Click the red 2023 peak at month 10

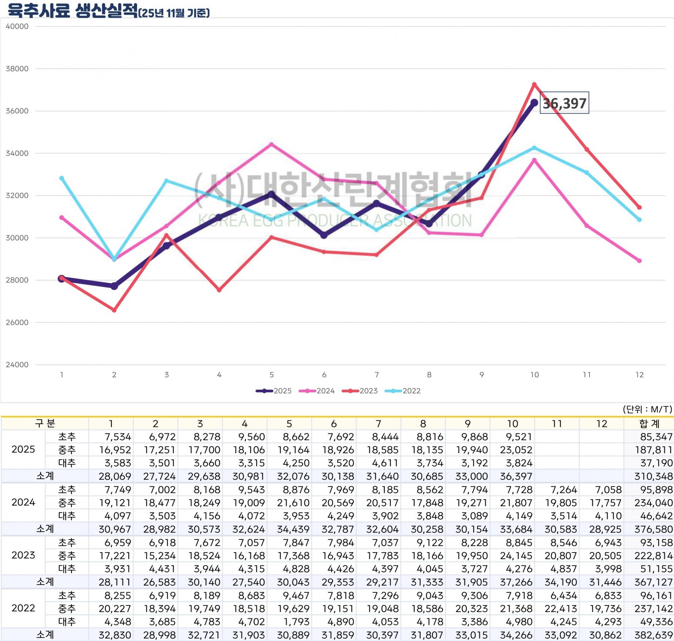click(534, 85)
